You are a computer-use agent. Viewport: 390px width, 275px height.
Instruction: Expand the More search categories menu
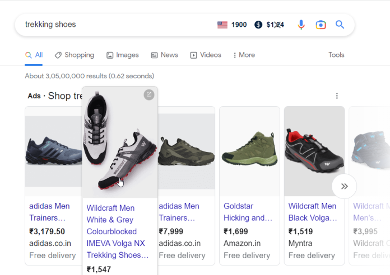(244, 55)
